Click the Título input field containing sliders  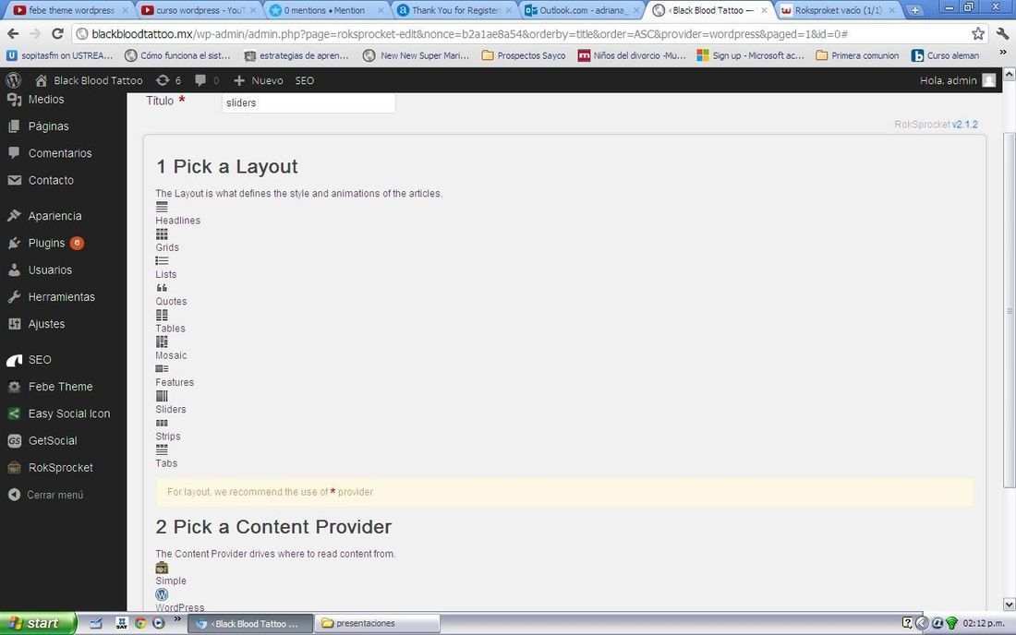308,103
